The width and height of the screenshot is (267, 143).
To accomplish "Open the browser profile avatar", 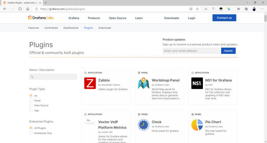I will point(254,9).
